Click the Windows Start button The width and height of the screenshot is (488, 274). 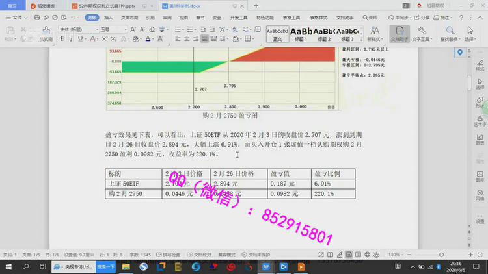(8, 267)
